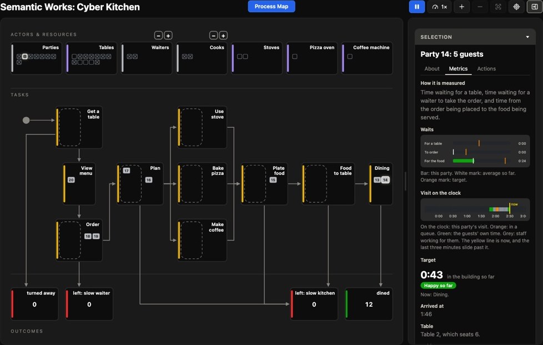Select the Coffee machine resource card
The height and width of the screenshot is (345, 543).
tap(367, 58)
